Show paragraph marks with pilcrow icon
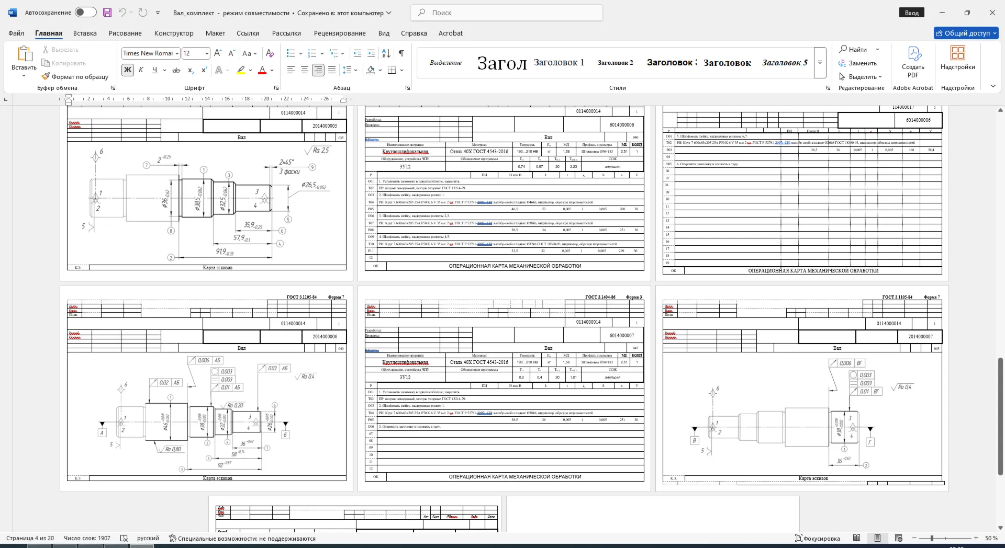1005x548 pixels. [x=401, y=53]
